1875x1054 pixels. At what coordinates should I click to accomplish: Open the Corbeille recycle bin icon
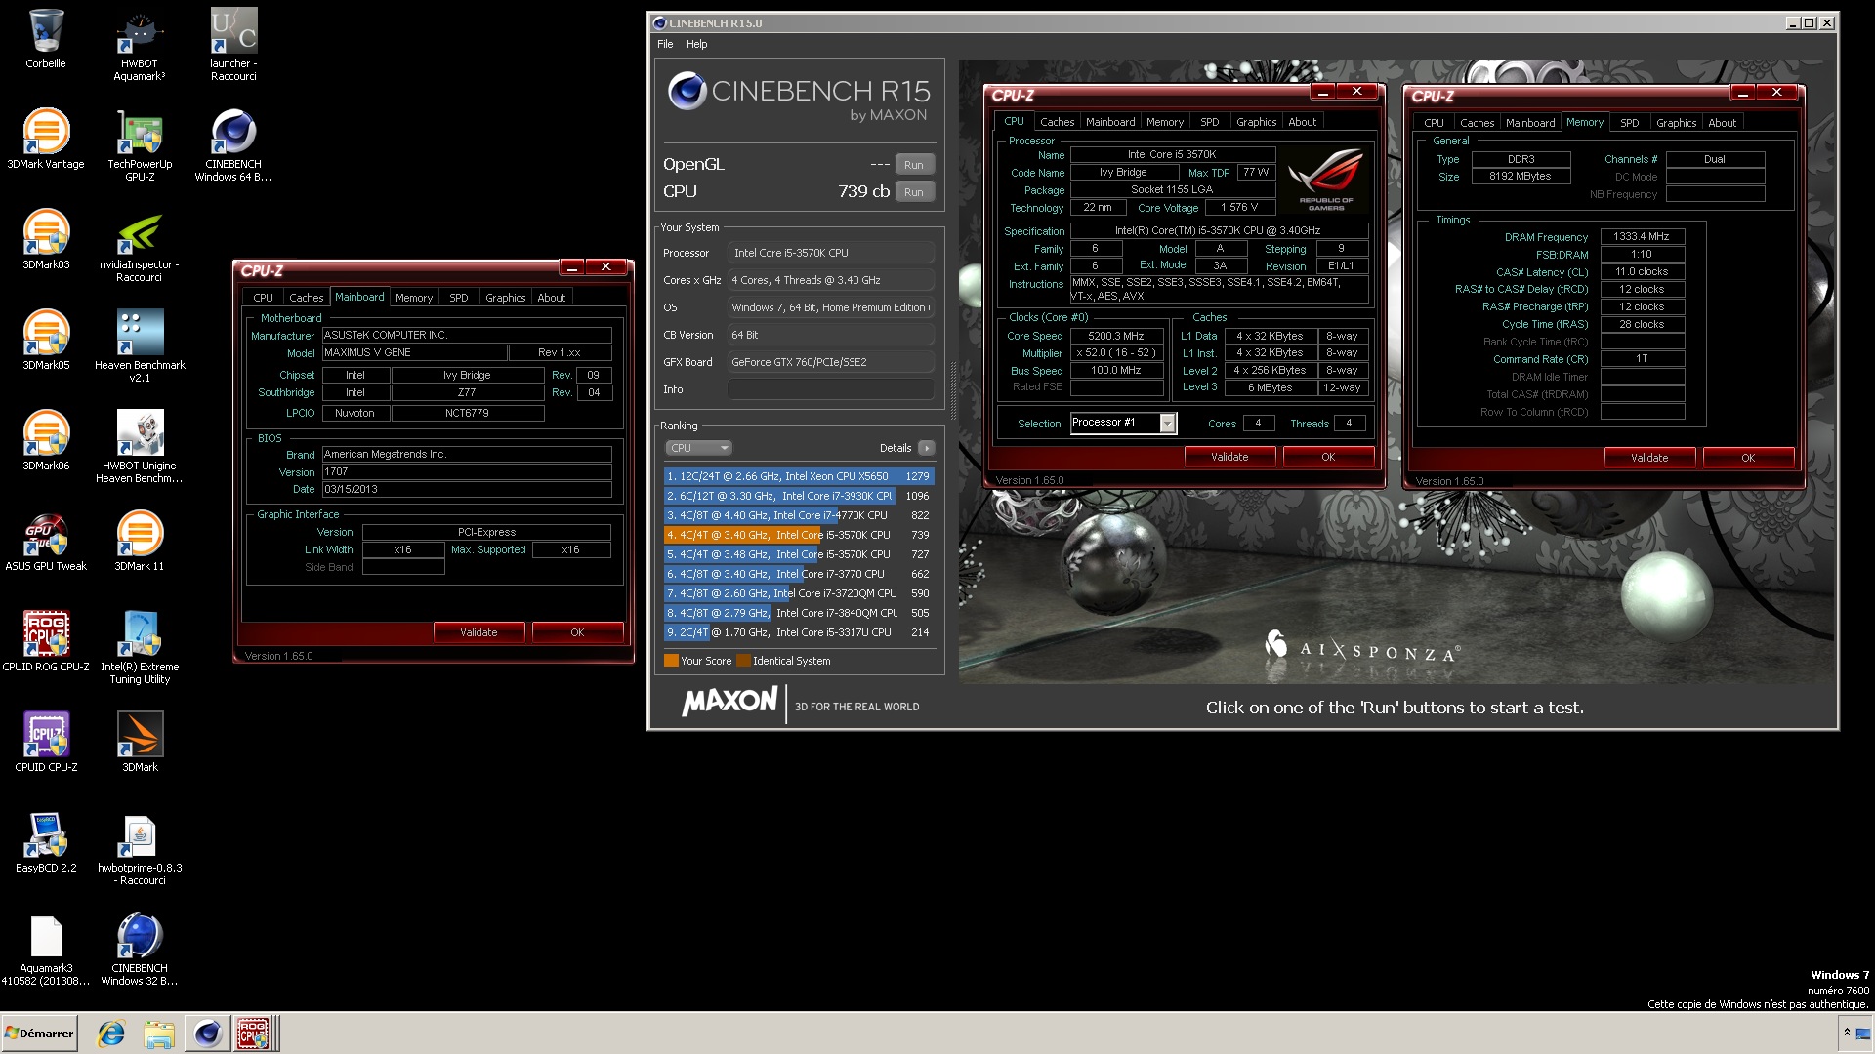(46, 39)
